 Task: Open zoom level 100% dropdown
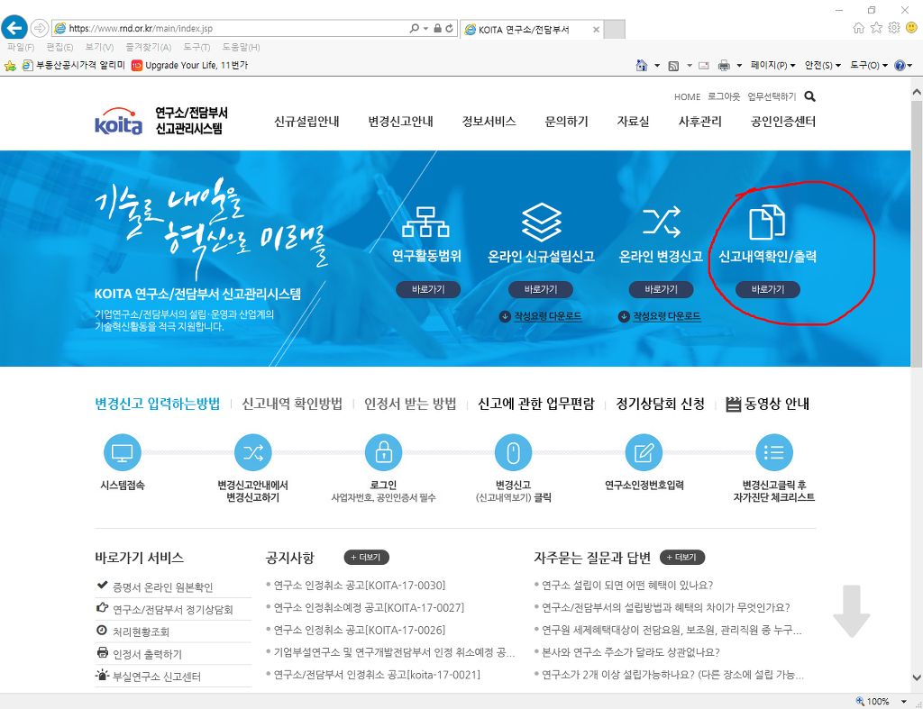point(903,702)
